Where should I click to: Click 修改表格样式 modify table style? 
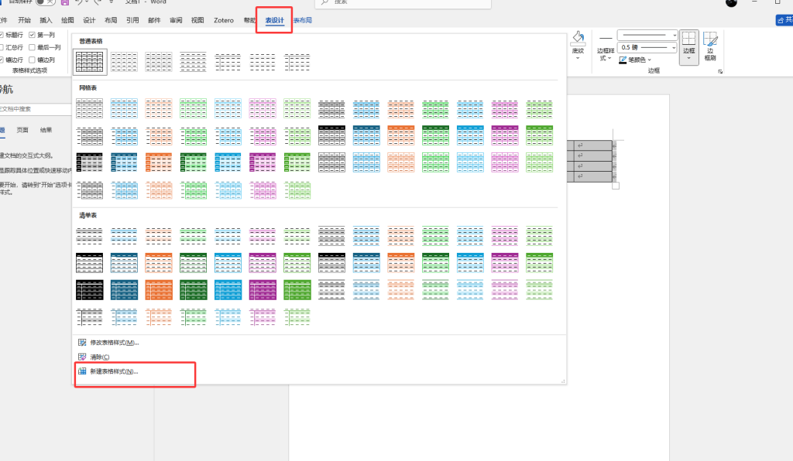tap(114, 343)
